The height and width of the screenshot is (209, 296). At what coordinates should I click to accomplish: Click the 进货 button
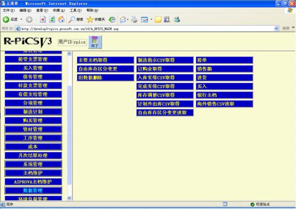point(224,78)
